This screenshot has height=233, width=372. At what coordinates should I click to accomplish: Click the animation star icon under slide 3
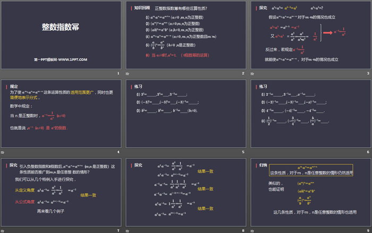point(252,73)
